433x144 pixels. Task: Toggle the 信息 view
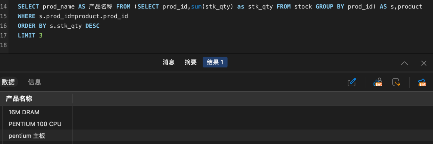35,82
